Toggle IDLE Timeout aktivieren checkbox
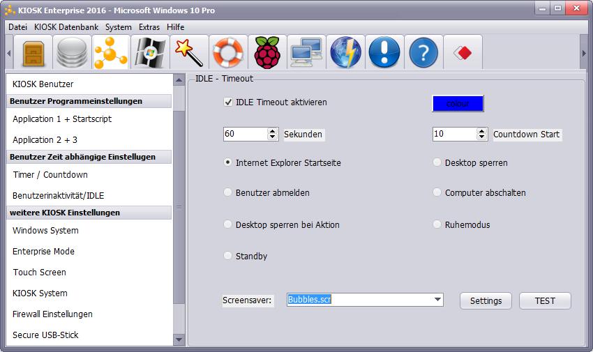Viewport: 593px width, 352px height. tap(228, 102)
